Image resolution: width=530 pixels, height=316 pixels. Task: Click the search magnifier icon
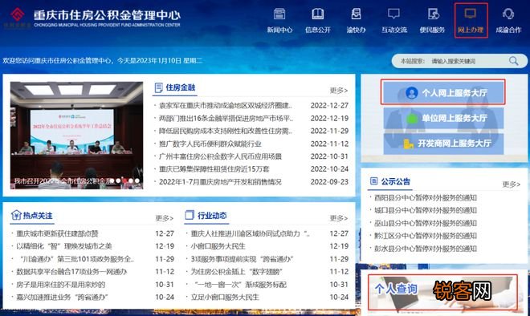513,61
